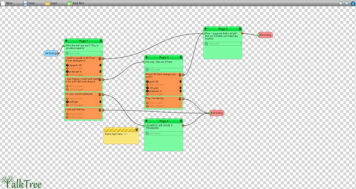Remove the Speech>45 check via its trash icon

tap(100, 65)
